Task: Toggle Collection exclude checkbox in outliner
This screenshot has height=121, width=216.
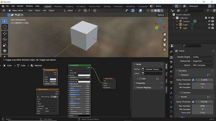Action: (206, 18)
